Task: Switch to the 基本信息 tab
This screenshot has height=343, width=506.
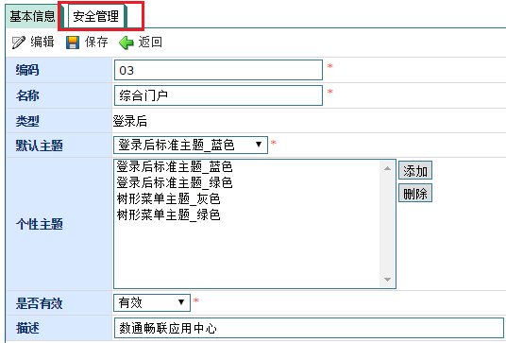Action: pos(32,16)
